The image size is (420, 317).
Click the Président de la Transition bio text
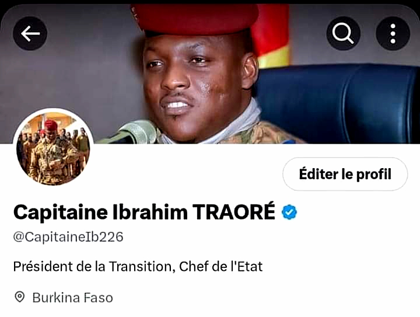[92, 267]
